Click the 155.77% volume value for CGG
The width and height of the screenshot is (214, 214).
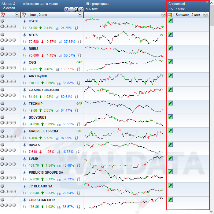[x=67, y=69]
